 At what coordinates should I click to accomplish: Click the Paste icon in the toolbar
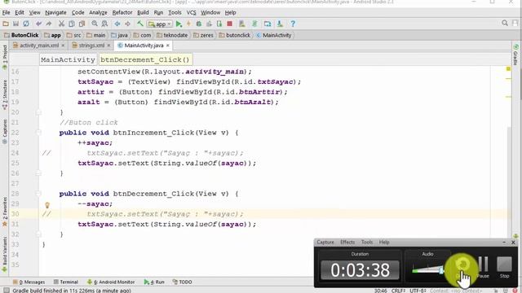pyautogui.click(x=82, y=24)
